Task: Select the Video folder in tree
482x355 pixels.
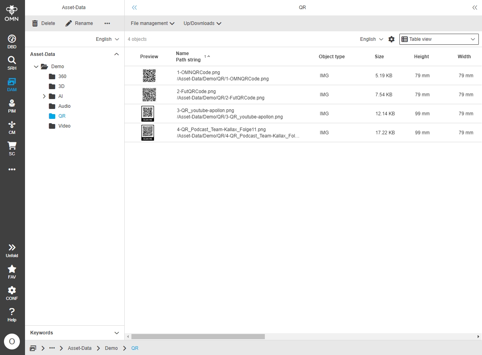Action: 64,126
